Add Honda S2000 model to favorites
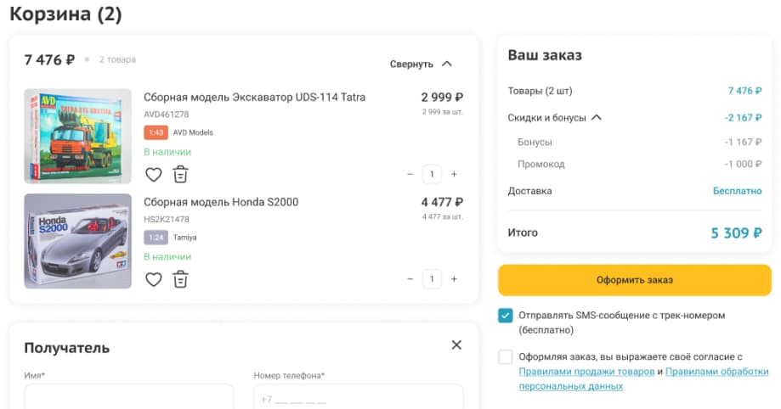 click(153, 279)
